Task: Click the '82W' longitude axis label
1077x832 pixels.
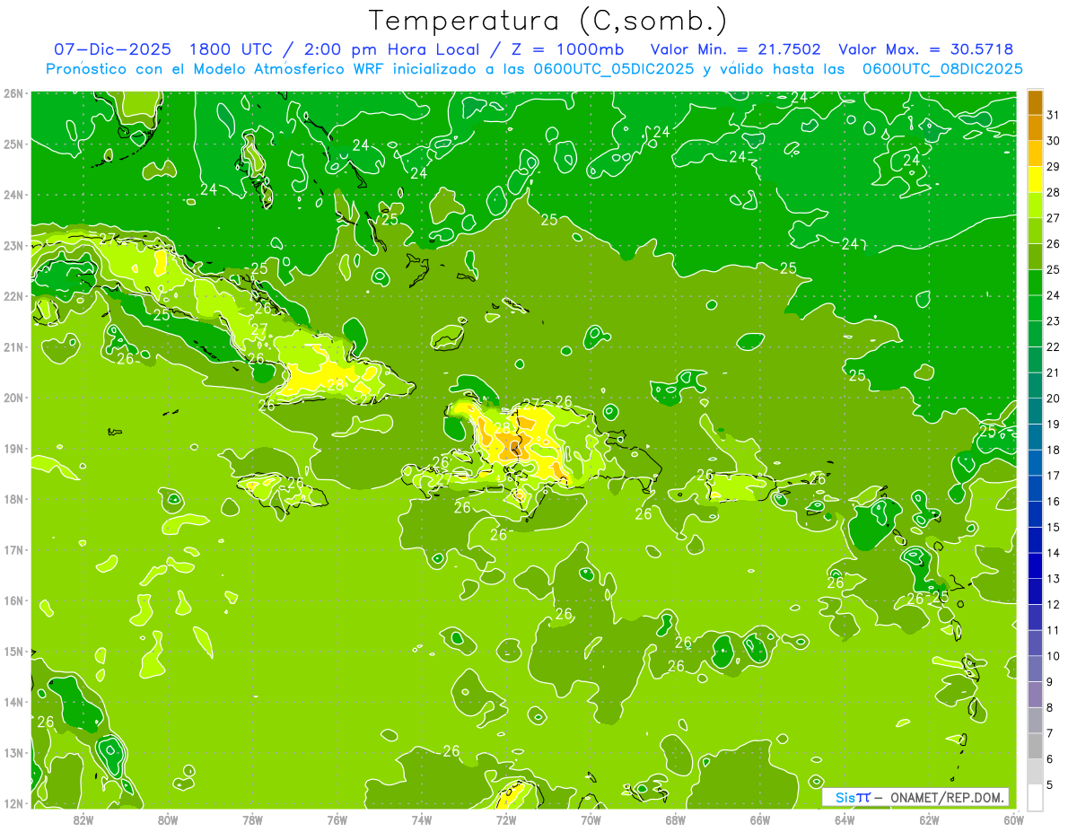Action: coord(83,820)
